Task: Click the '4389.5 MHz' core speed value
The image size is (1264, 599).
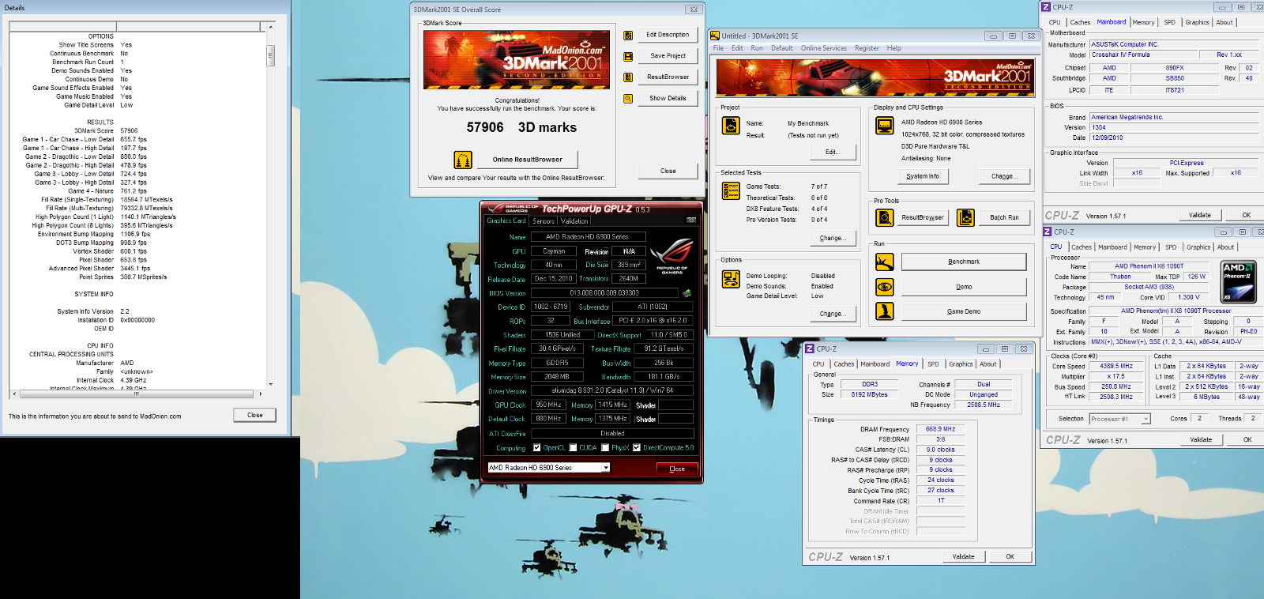Action: click(1115, 366)
